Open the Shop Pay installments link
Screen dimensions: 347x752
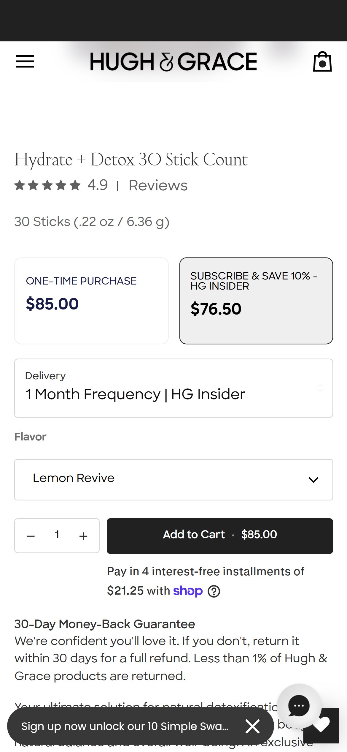pos(188,591)
